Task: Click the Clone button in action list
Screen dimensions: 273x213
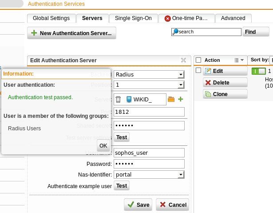Action: tap(225, 94)
